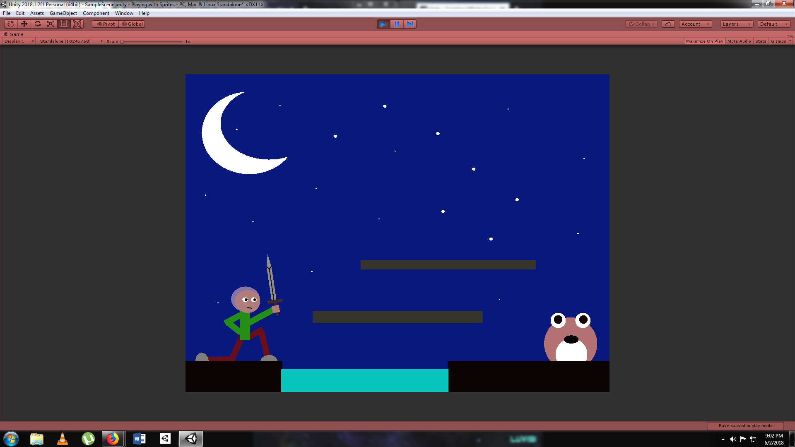The height and width of the screenshot is (447, 795).
Task: Select the Scale tool
Action: [50, 24]
